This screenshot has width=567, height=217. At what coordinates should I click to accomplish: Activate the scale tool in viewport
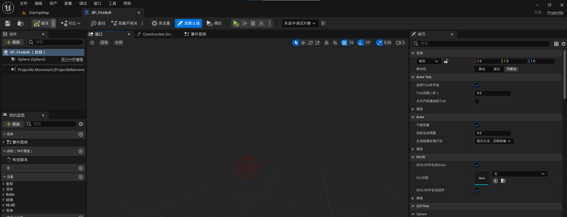(x=318, y=43)
